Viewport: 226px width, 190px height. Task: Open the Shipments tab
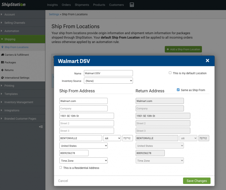pyautogui.click(x=82, y=5)
